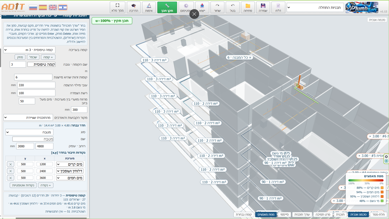
Task: Duplicate floor with שכפל button
Action: tap(33, 57)
